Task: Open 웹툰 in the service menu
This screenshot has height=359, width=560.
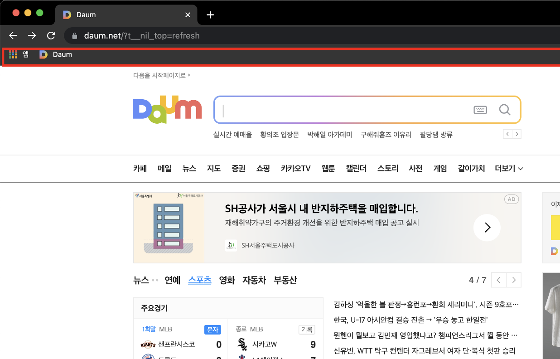Action: tap(328, 169)
